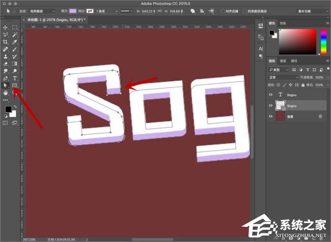Enable the 约束路径拖动 checkbox
This screenshot has height=242, width=331.
pyautogui.click(x=245, y=11)
